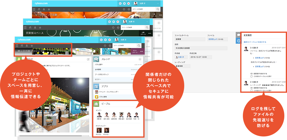The width and height of the screenshot is (287, 140).
Task: Click home icon in マーケティング活動 window
Action: pyautogui.click(x=39, y=9)
